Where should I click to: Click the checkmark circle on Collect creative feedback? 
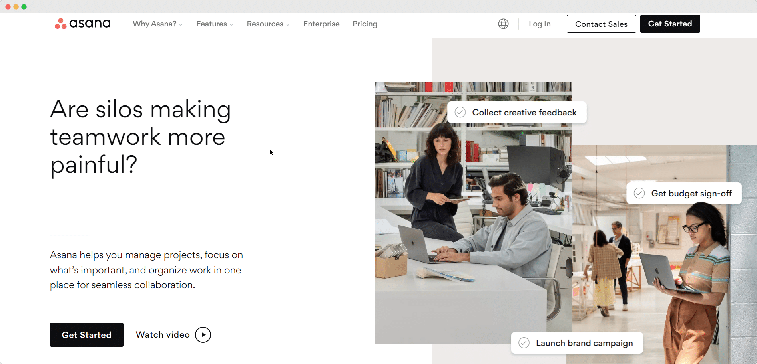point(460,112)
